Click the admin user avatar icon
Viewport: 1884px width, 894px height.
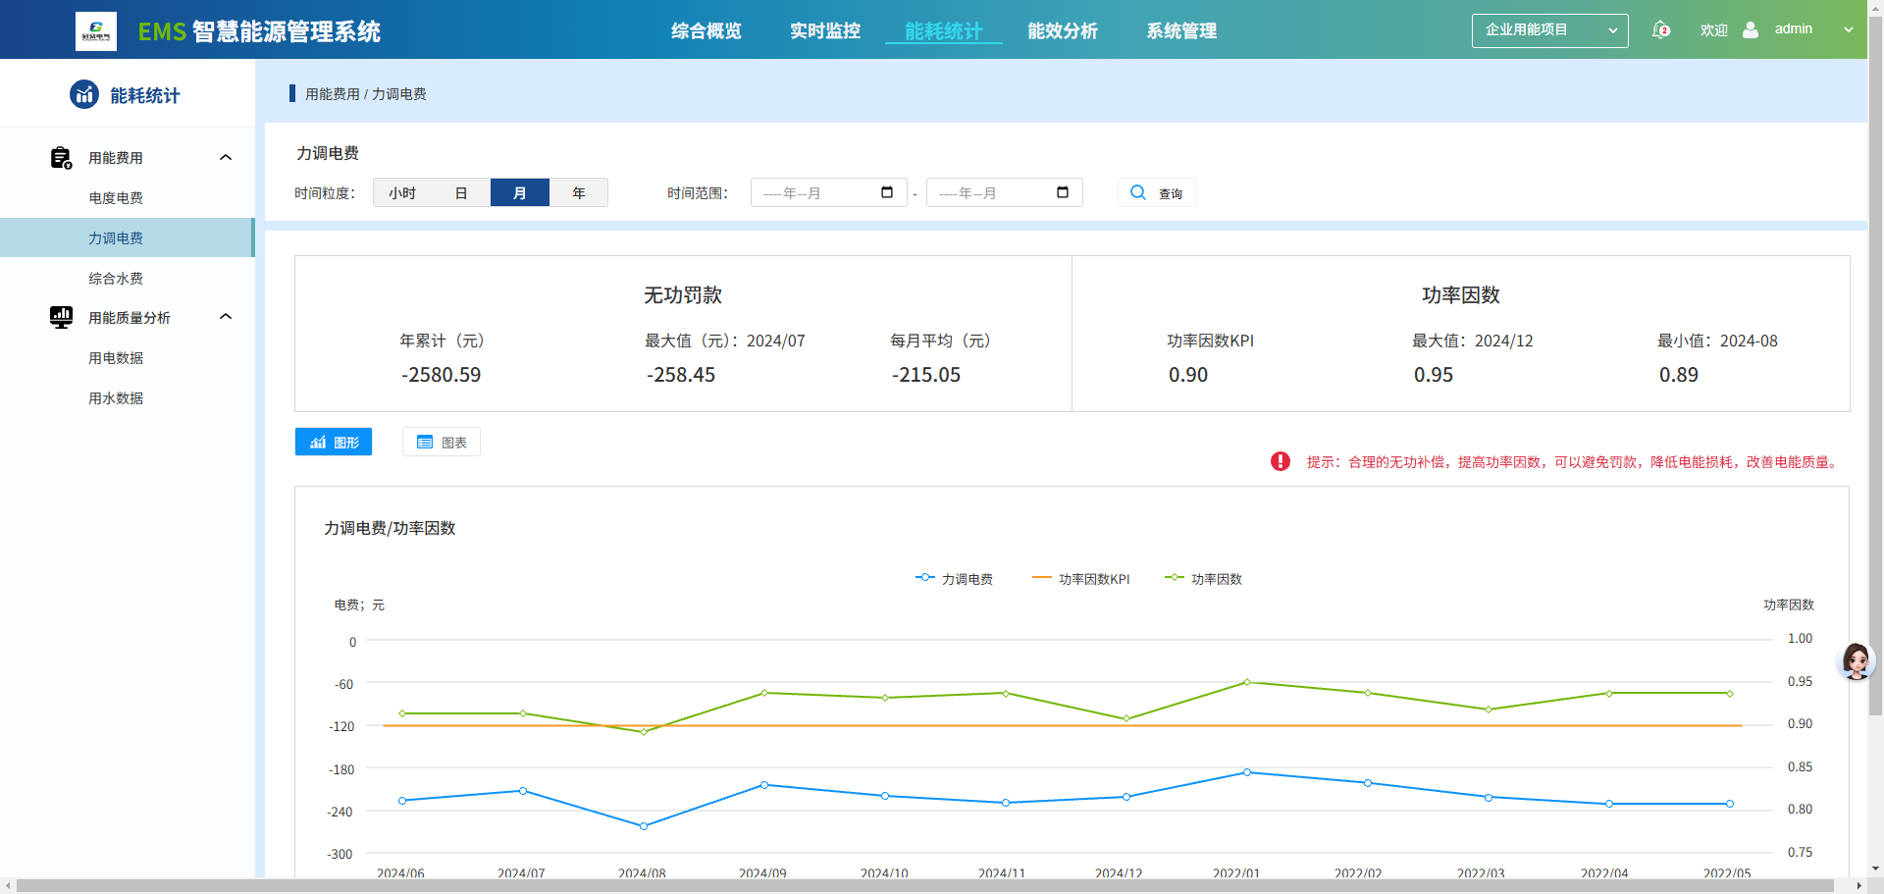coord(1751,29)
